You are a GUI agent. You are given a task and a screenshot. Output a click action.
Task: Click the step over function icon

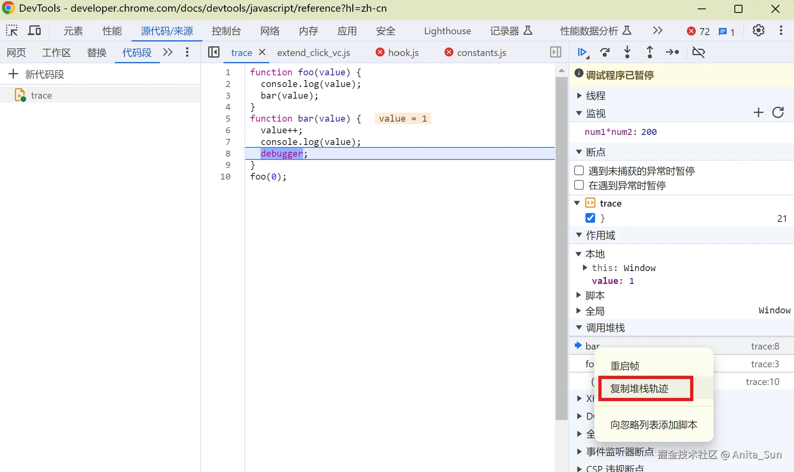tap(605, 52)
